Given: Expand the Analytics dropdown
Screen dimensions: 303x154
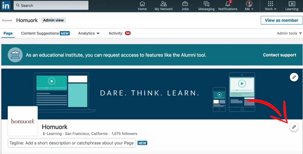Looking at the screenshot, I should tap(89, 33).
